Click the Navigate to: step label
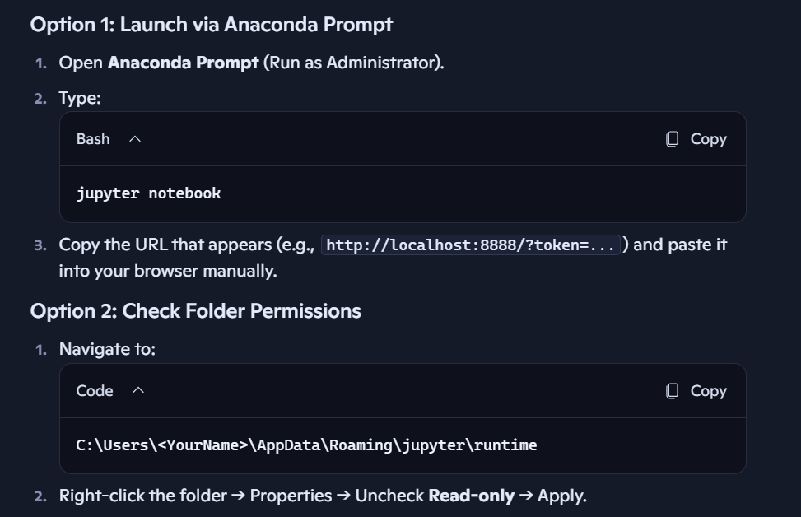801x517 pixels. (x=107, y=349)
